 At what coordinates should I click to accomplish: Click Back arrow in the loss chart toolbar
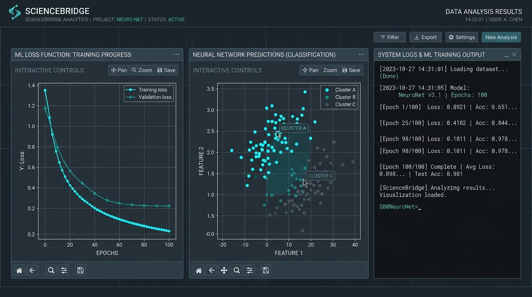point(32,270)
